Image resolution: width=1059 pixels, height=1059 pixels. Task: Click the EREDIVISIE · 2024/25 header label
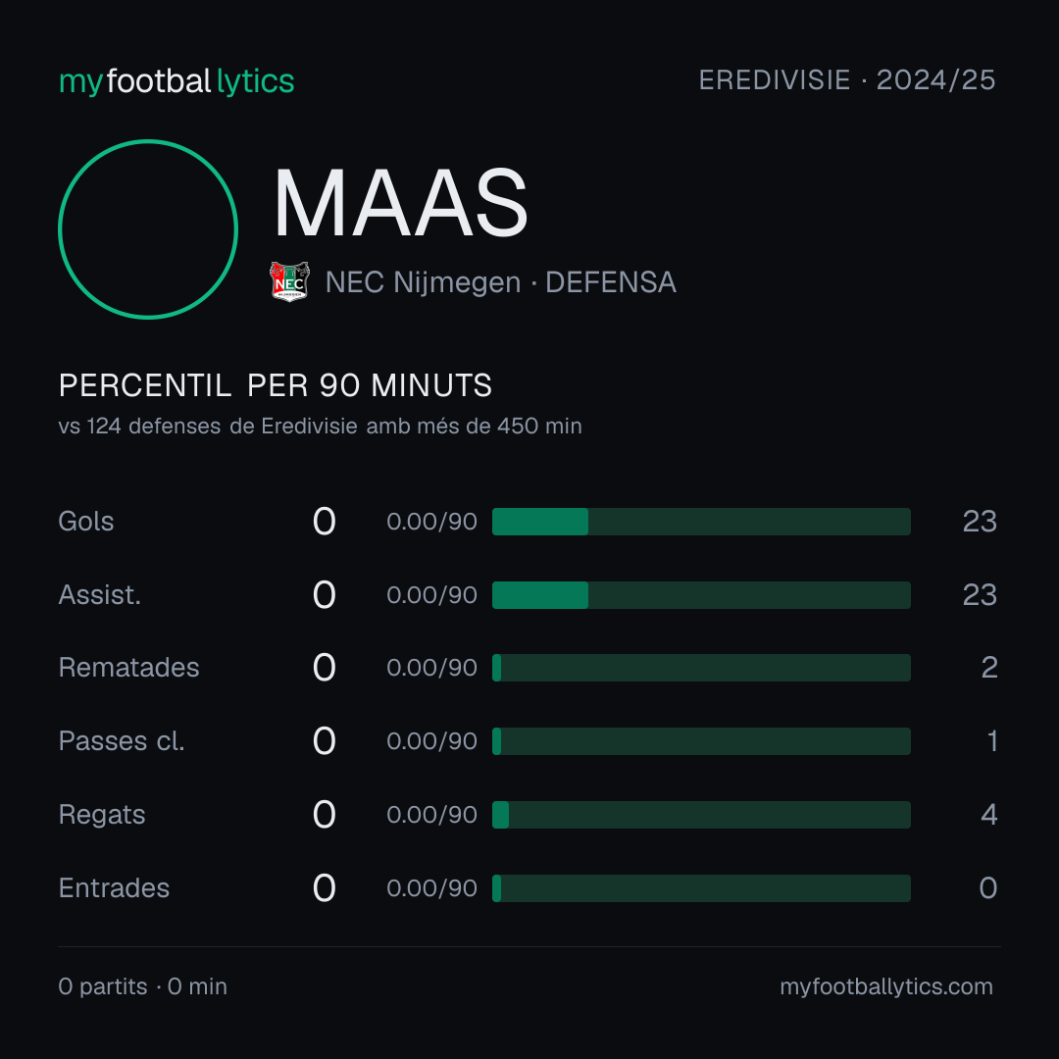coord(847,80)
